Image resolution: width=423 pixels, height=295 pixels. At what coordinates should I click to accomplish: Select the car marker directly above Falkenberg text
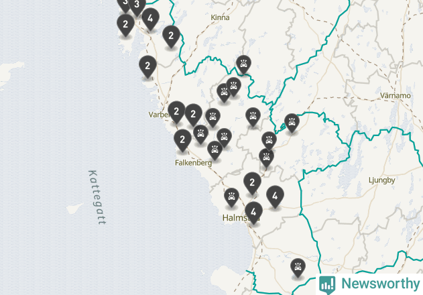[x=215, y=150]
